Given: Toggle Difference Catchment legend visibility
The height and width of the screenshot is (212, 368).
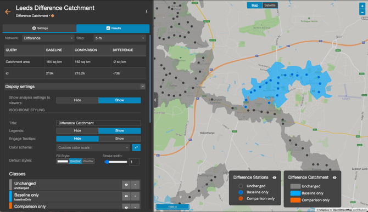Looking at the screenshot, I should 334,177.
